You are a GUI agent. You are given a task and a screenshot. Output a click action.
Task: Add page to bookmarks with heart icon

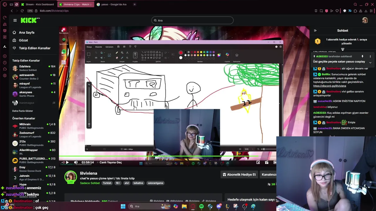pyautogui.click(x=337, y=11)
